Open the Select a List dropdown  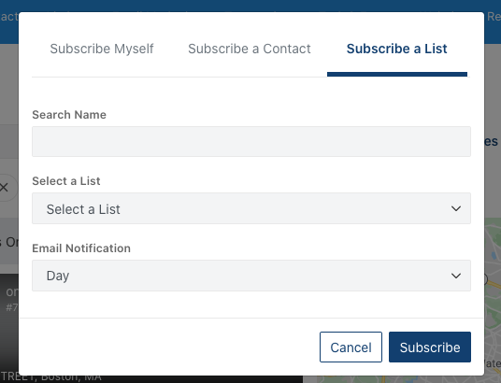tap(251, 208)
